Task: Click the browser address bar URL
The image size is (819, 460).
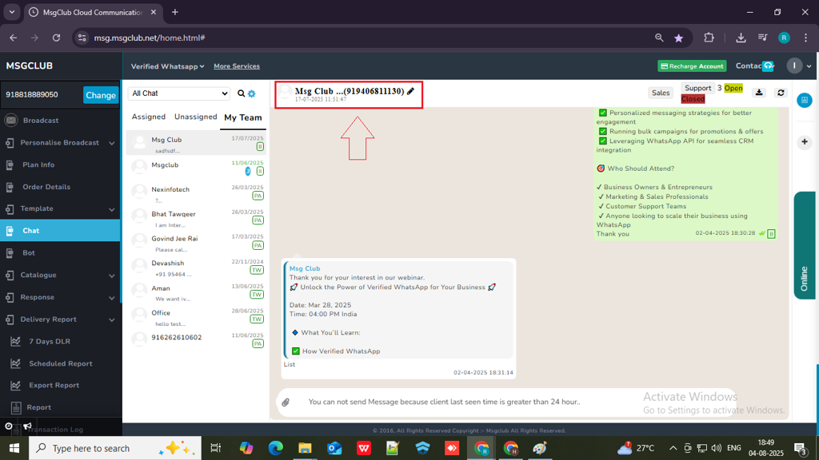Action: [x=150, y=38]
